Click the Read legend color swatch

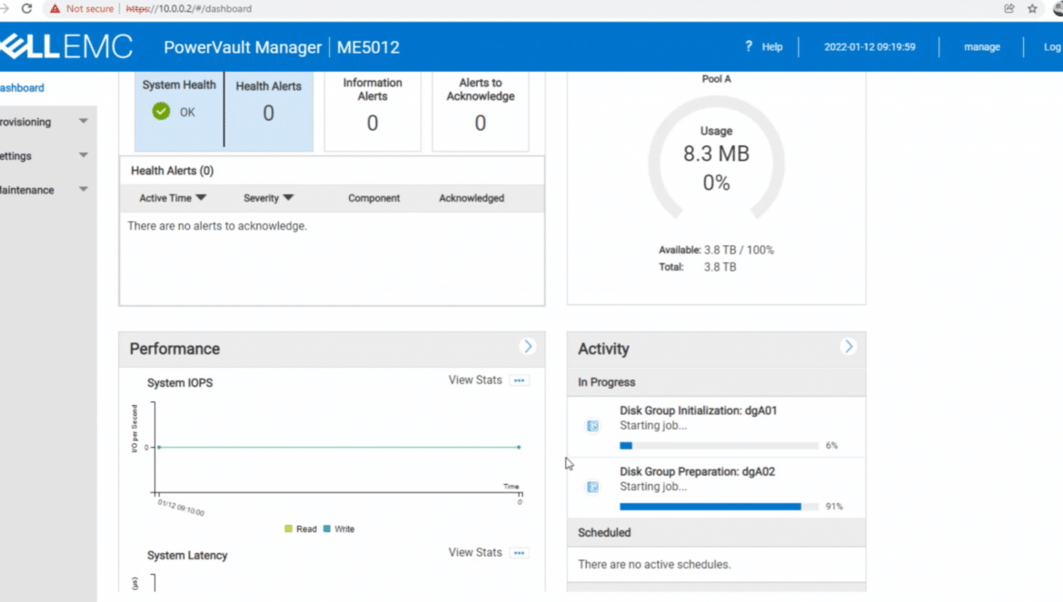coord(289,528)
